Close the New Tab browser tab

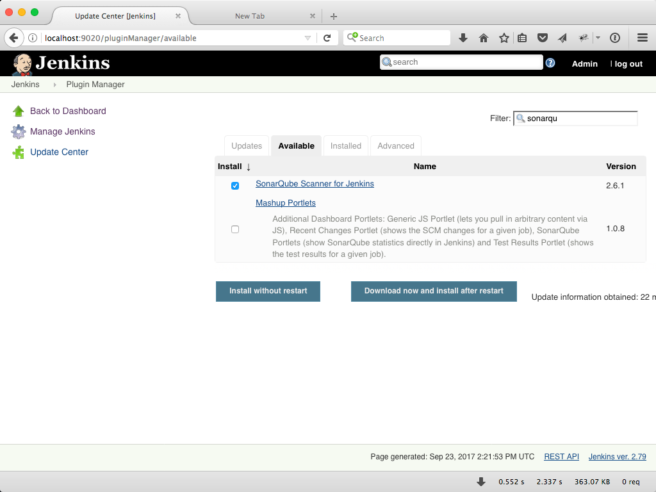pos(312,16)
